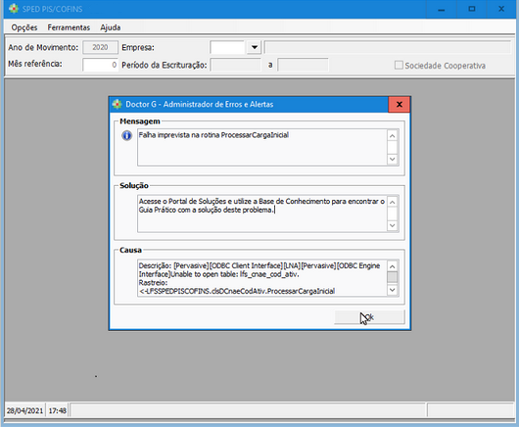The height and width of the screenshot is (427, 519).
Task: Click the Solução scroll down arrow
Action: (x=393, y=225)
